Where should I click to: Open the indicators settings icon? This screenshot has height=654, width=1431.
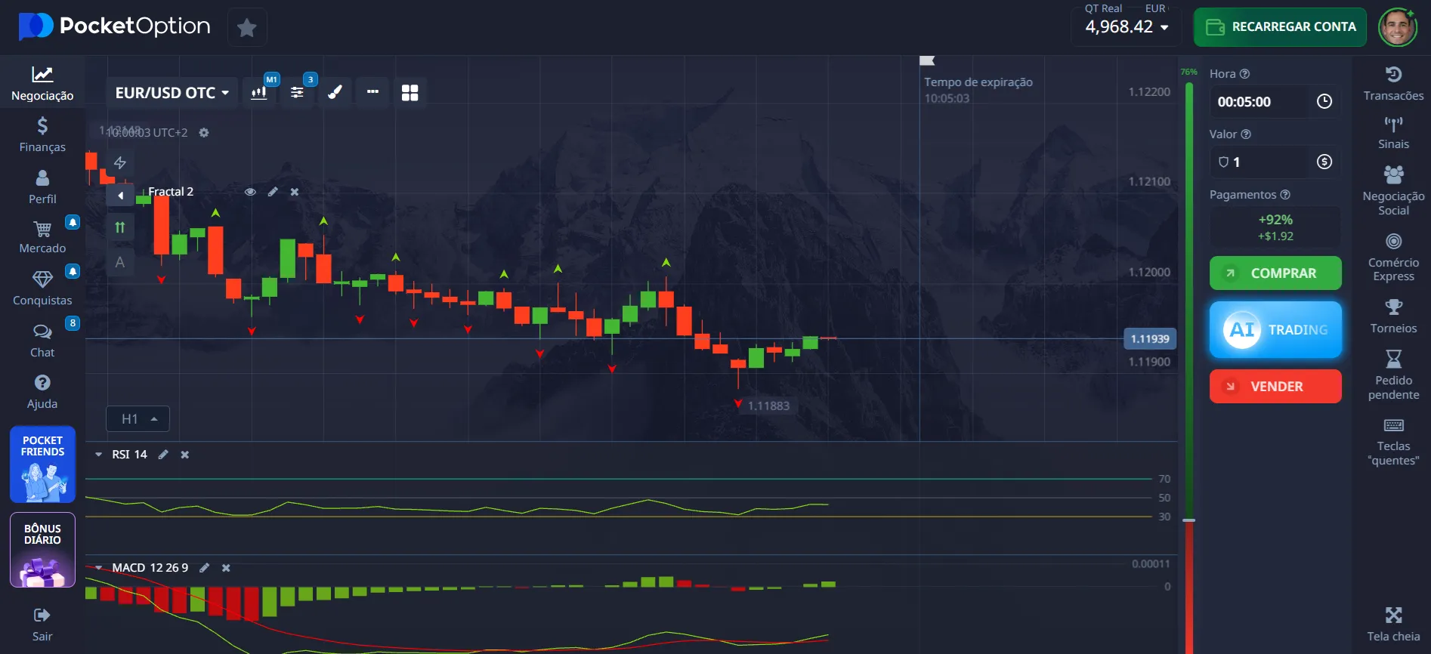[297, 92]
